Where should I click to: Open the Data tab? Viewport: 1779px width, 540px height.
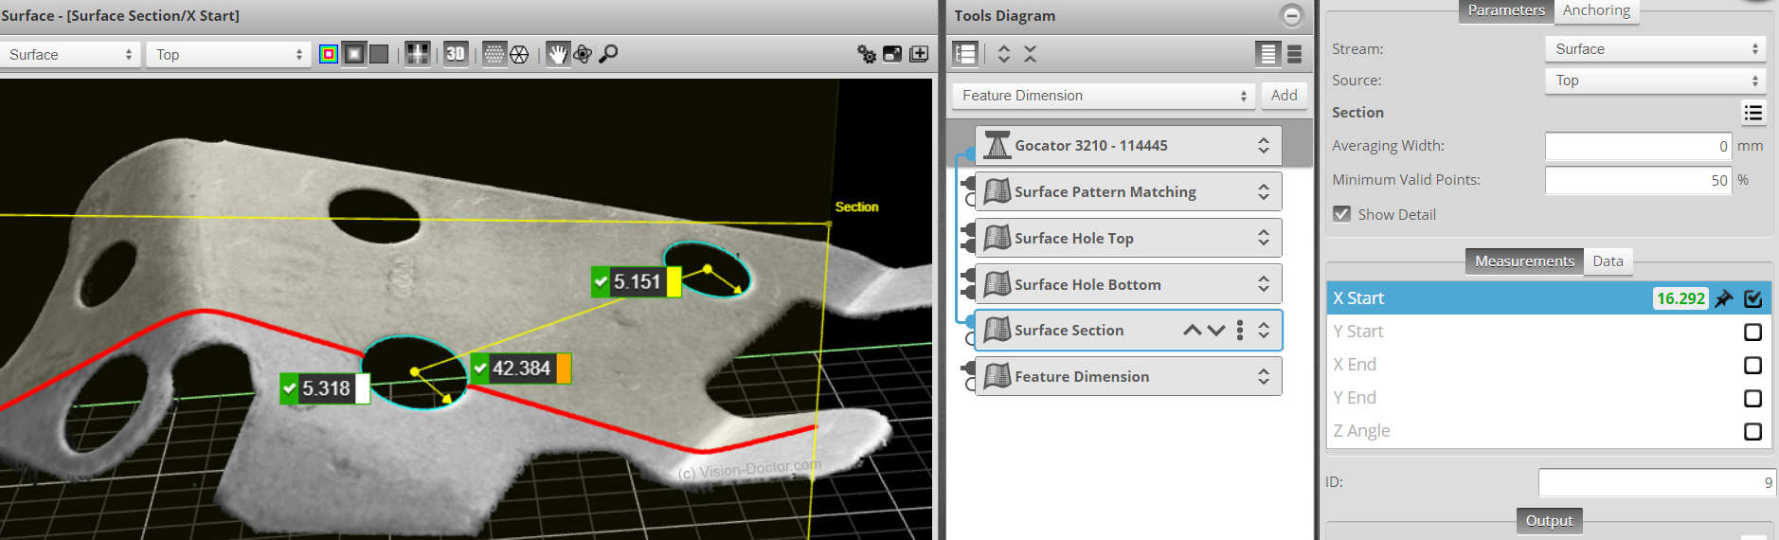[x=1608, y=261]
